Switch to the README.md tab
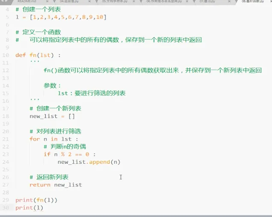The height and width of the screenshot is (217, 272). coord(27,1)
